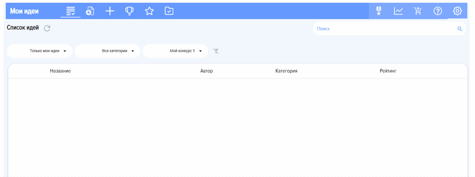Open the trophy contests icon

click(129, 11)
